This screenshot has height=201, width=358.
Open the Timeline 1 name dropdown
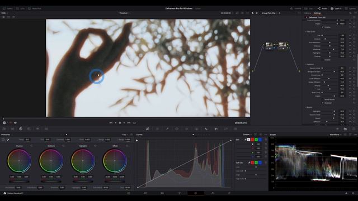(x=125, y=13)
